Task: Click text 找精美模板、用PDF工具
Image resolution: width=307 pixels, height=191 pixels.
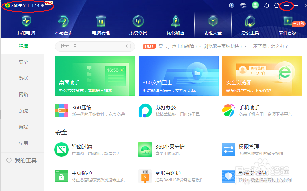Action: 178,115
